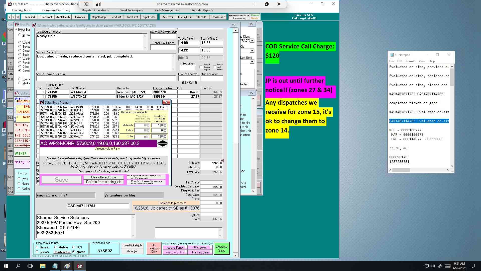Open File Explorer from the taskbar

pyautogui.click(x=43, y=266)
